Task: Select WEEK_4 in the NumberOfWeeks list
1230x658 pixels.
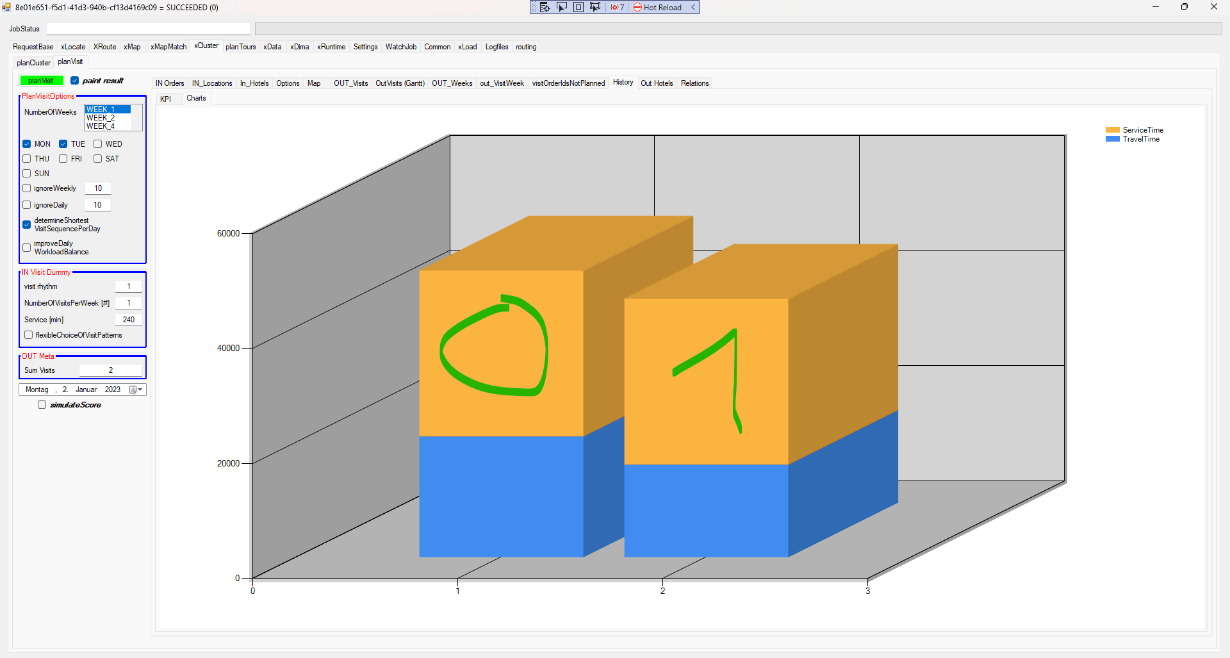Action: pos(101,126)
